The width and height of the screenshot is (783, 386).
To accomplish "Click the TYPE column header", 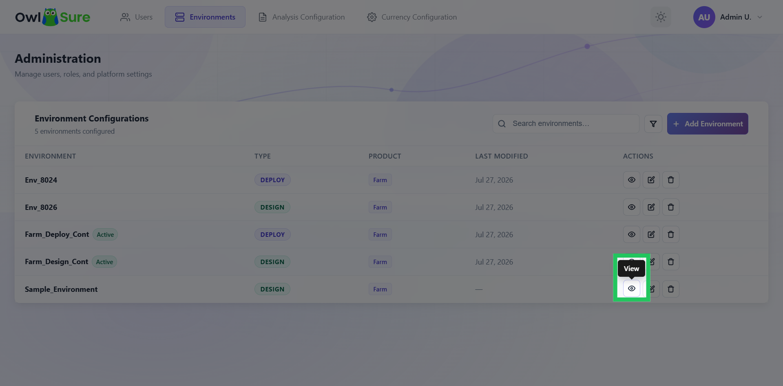I will click(x=262, y=156).
